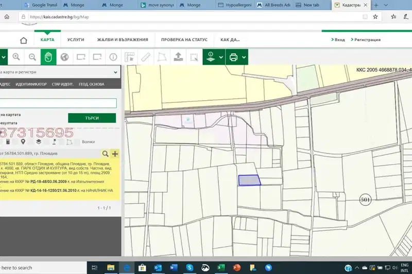Viewport: 412px width, 274px height.
Task: Toggle the calculator result filter
Action: coord(8,142)
